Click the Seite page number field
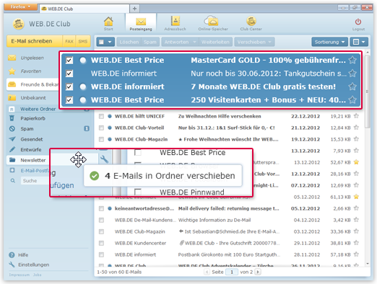 [x=232, y=272]
